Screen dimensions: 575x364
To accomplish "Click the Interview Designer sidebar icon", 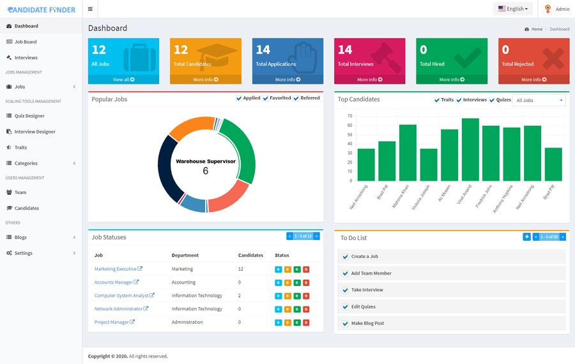I will [x=9, y=132].
